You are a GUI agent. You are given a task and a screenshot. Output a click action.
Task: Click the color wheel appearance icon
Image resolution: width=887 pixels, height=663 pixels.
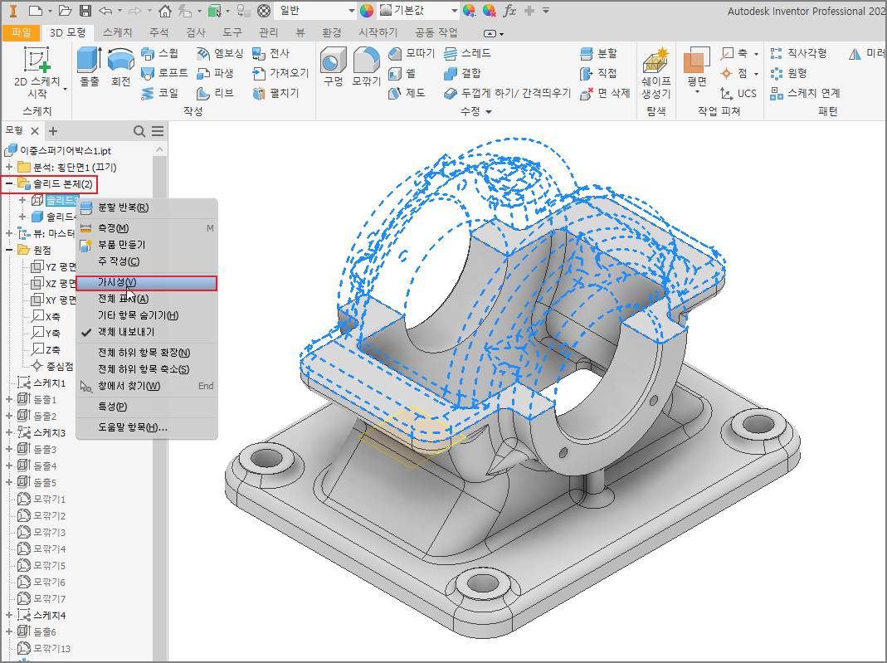pos(367,11)
